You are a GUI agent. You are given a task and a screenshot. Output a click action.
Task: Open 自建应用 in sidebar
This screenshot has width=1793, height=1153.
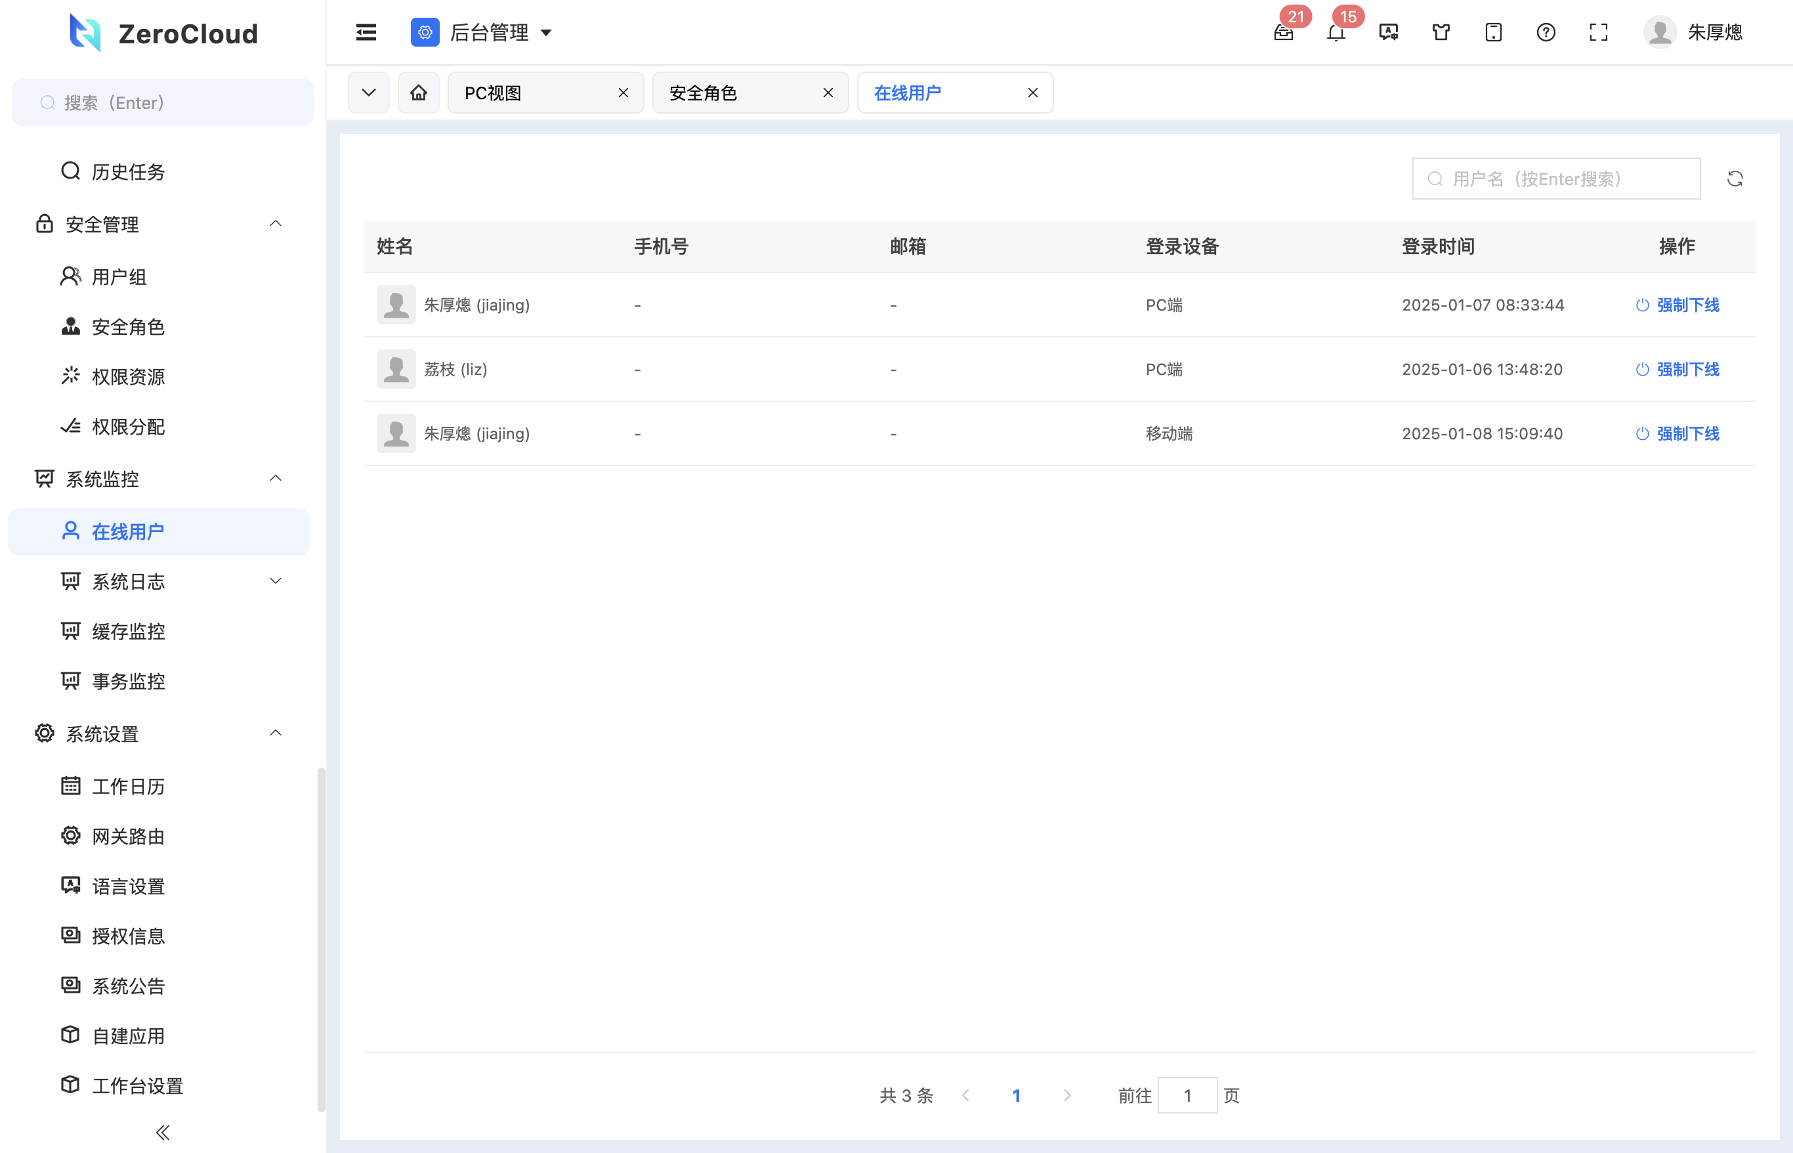point(159,1036)
